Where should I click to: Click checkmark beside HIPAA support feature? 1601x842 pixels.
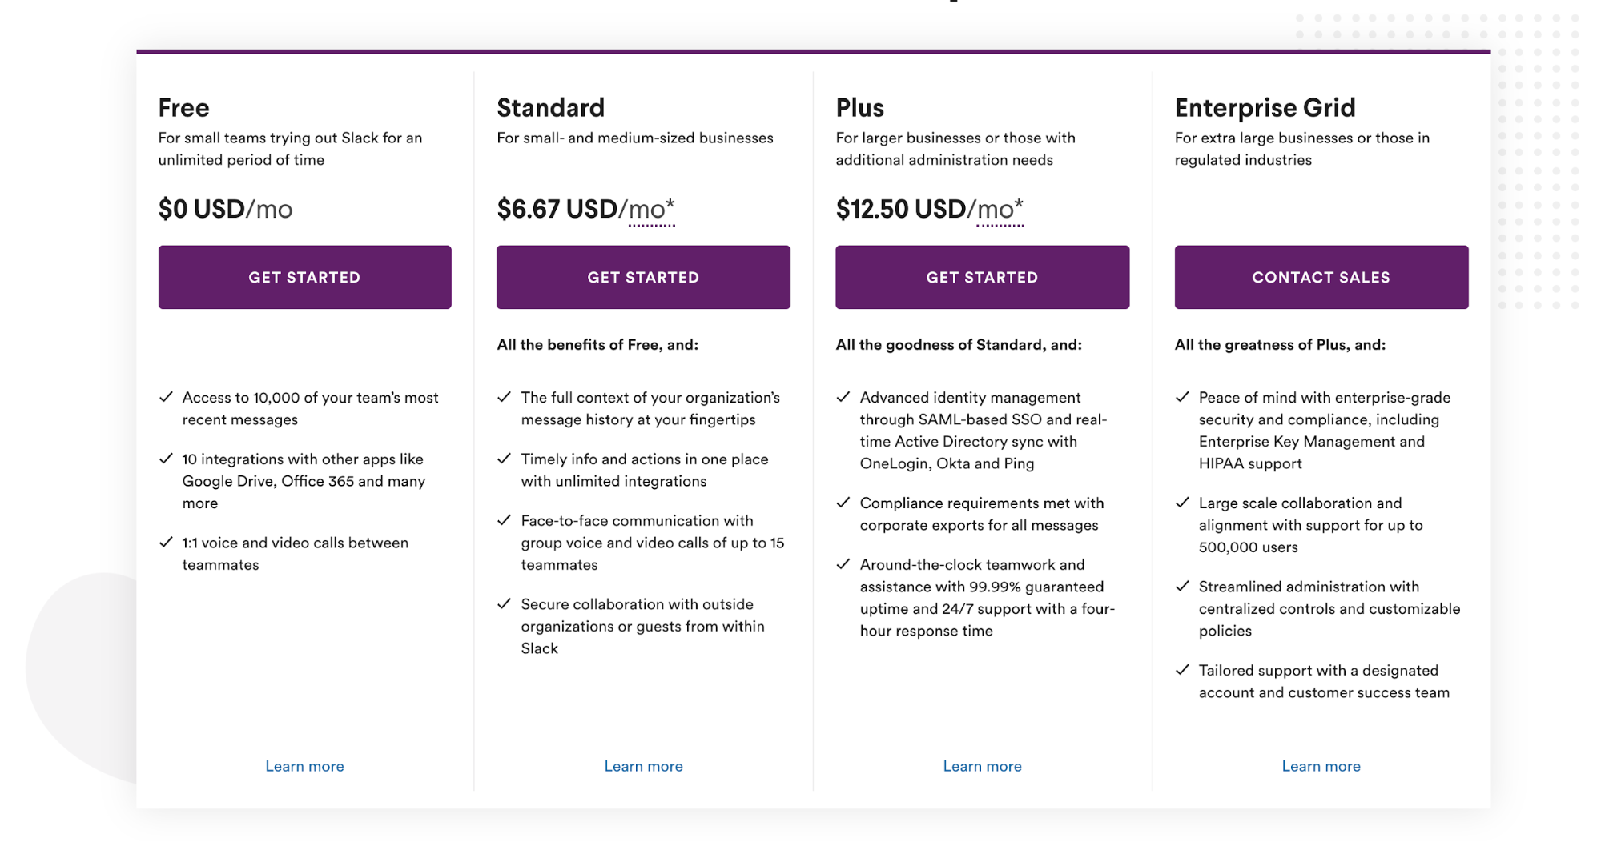point(1182,397)
